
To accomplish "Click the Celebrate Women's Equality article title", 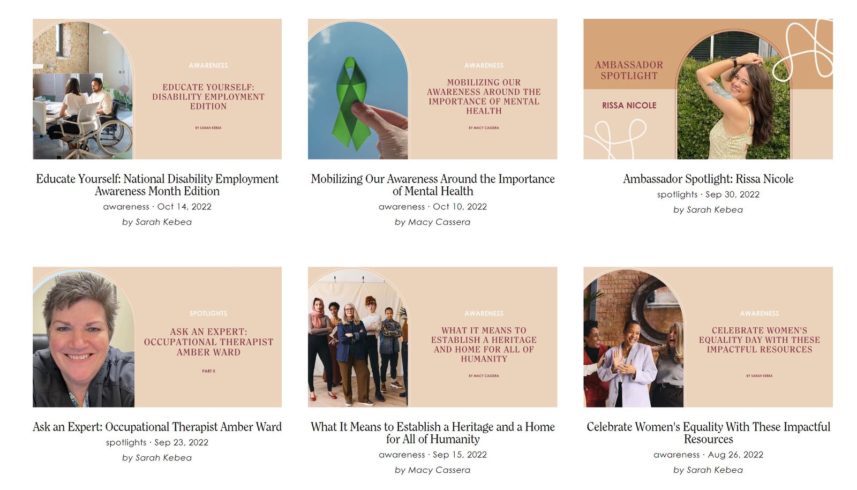I will 708,433.
